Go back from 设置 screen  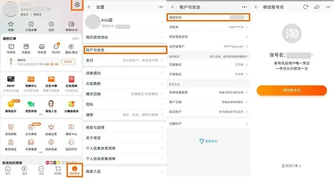pyautogui.click(x=89, y=7)
